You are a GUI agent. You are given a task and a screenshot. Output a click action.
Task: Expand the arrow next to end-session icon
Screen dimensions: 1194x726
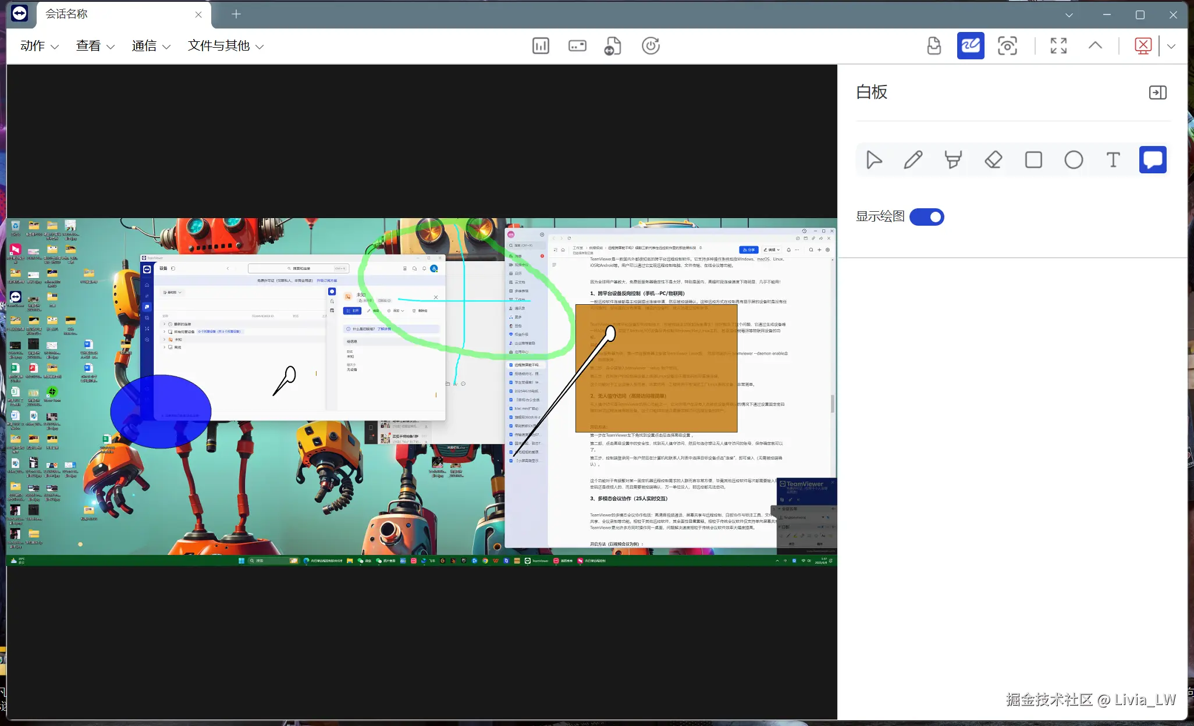coord(1171,46)
